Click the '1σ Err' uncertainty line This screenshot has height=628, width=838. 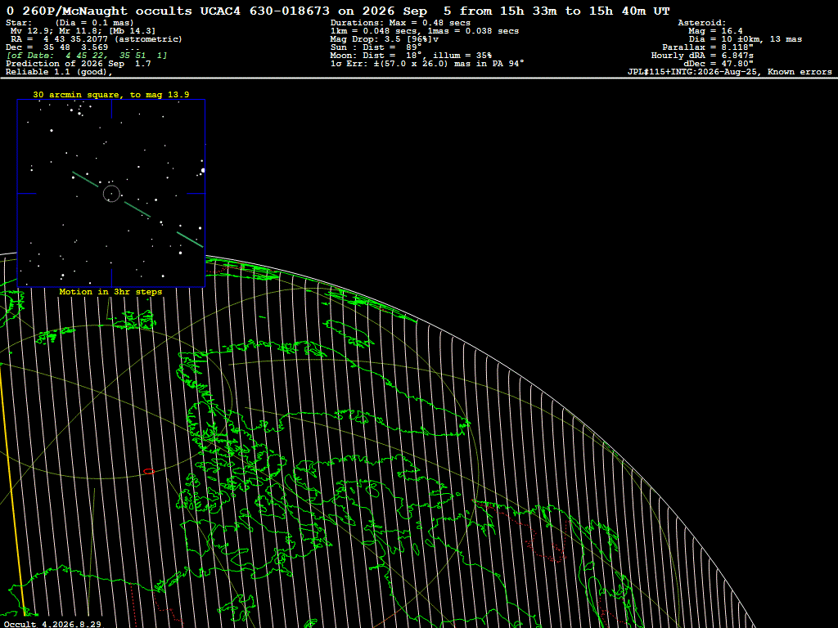tap(427, 64)
